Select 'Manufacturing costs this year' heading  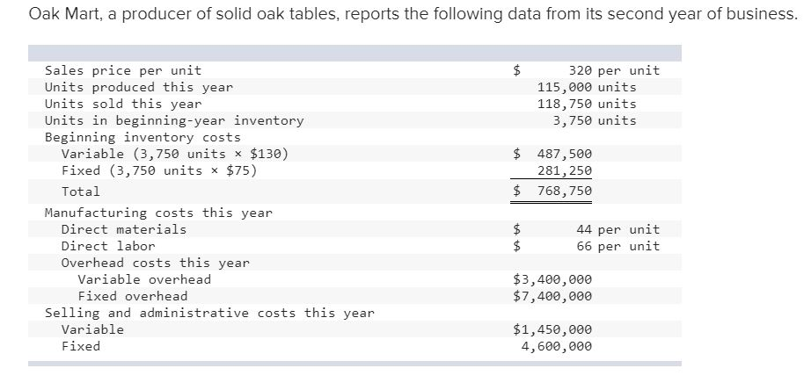(x=158, y=213)
